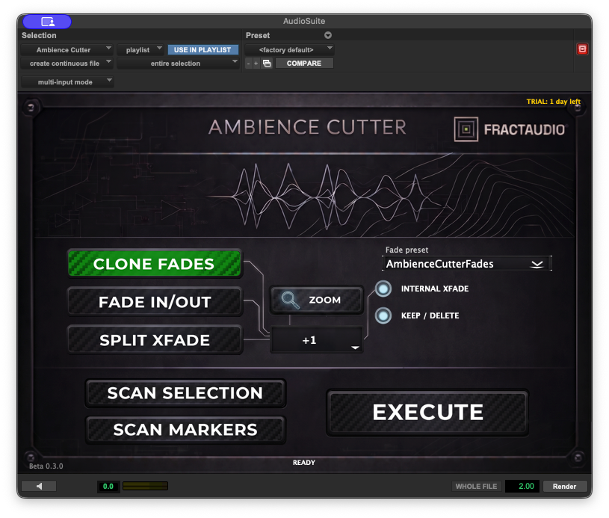Select FADE IN/OUT mode
Screen dimensions: 609x518
pos(155,302)
